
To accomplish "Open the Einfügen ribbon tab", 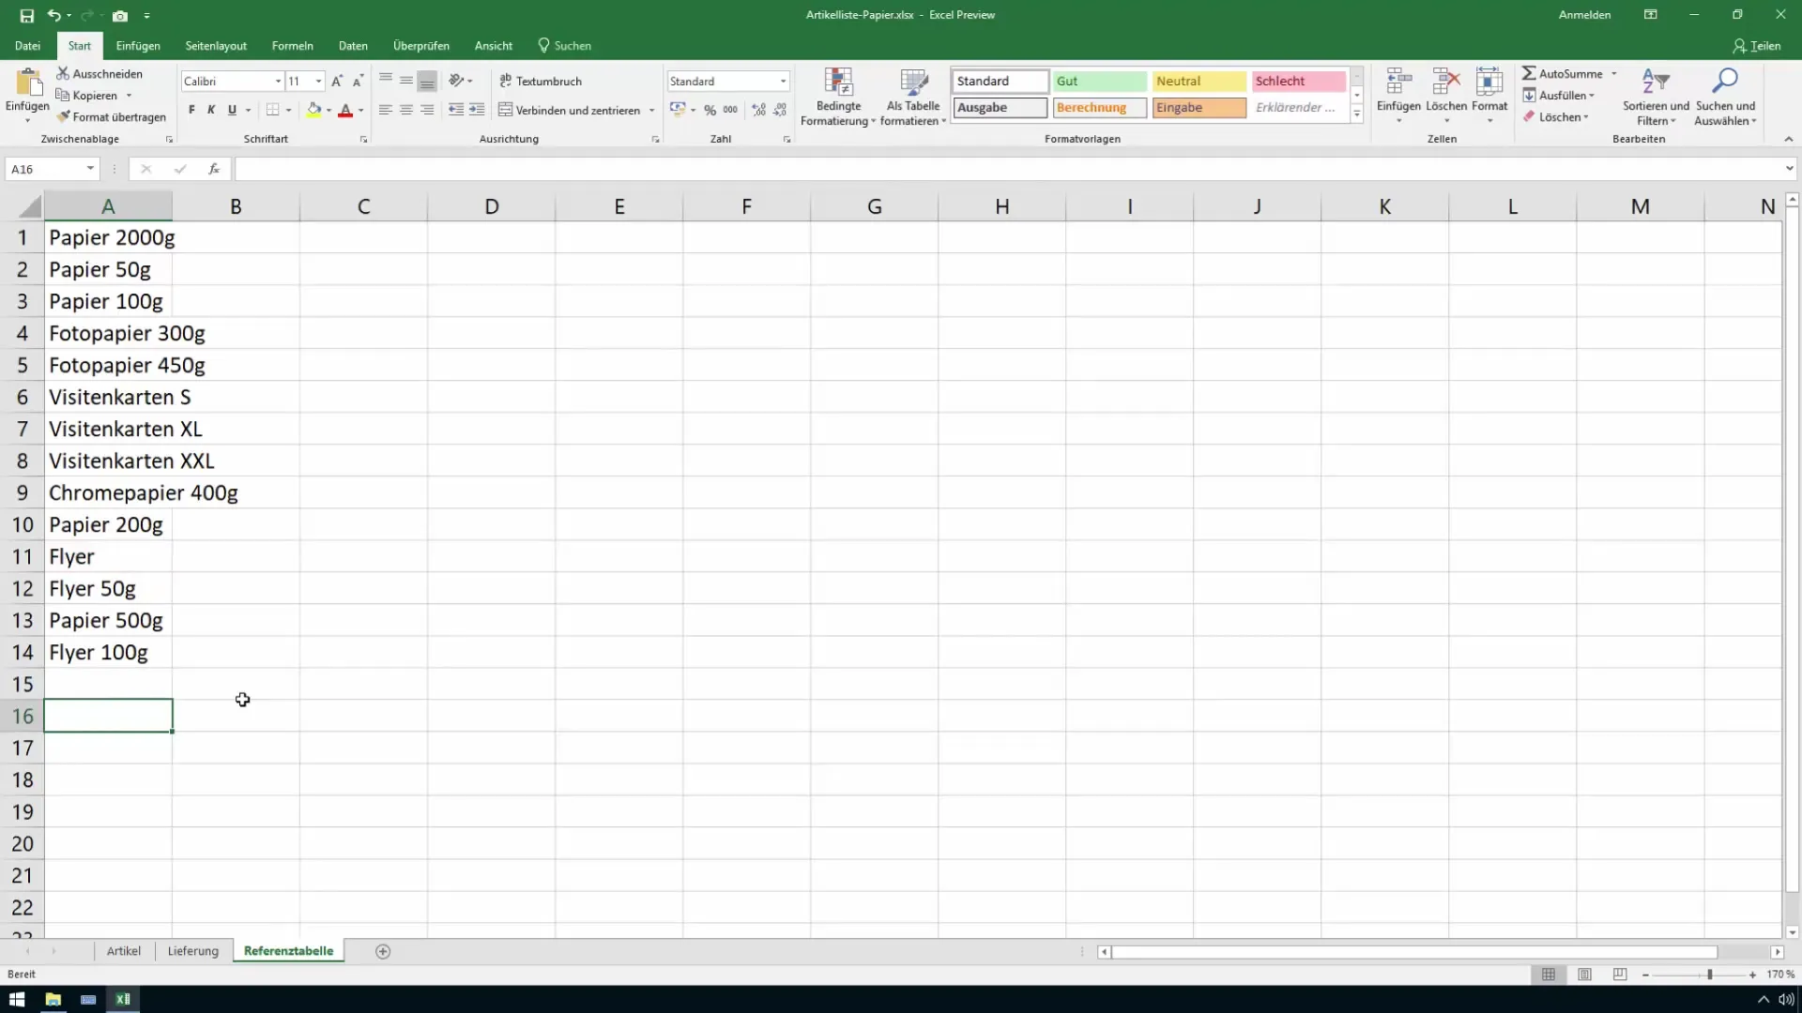I will (x=138, y=45).
